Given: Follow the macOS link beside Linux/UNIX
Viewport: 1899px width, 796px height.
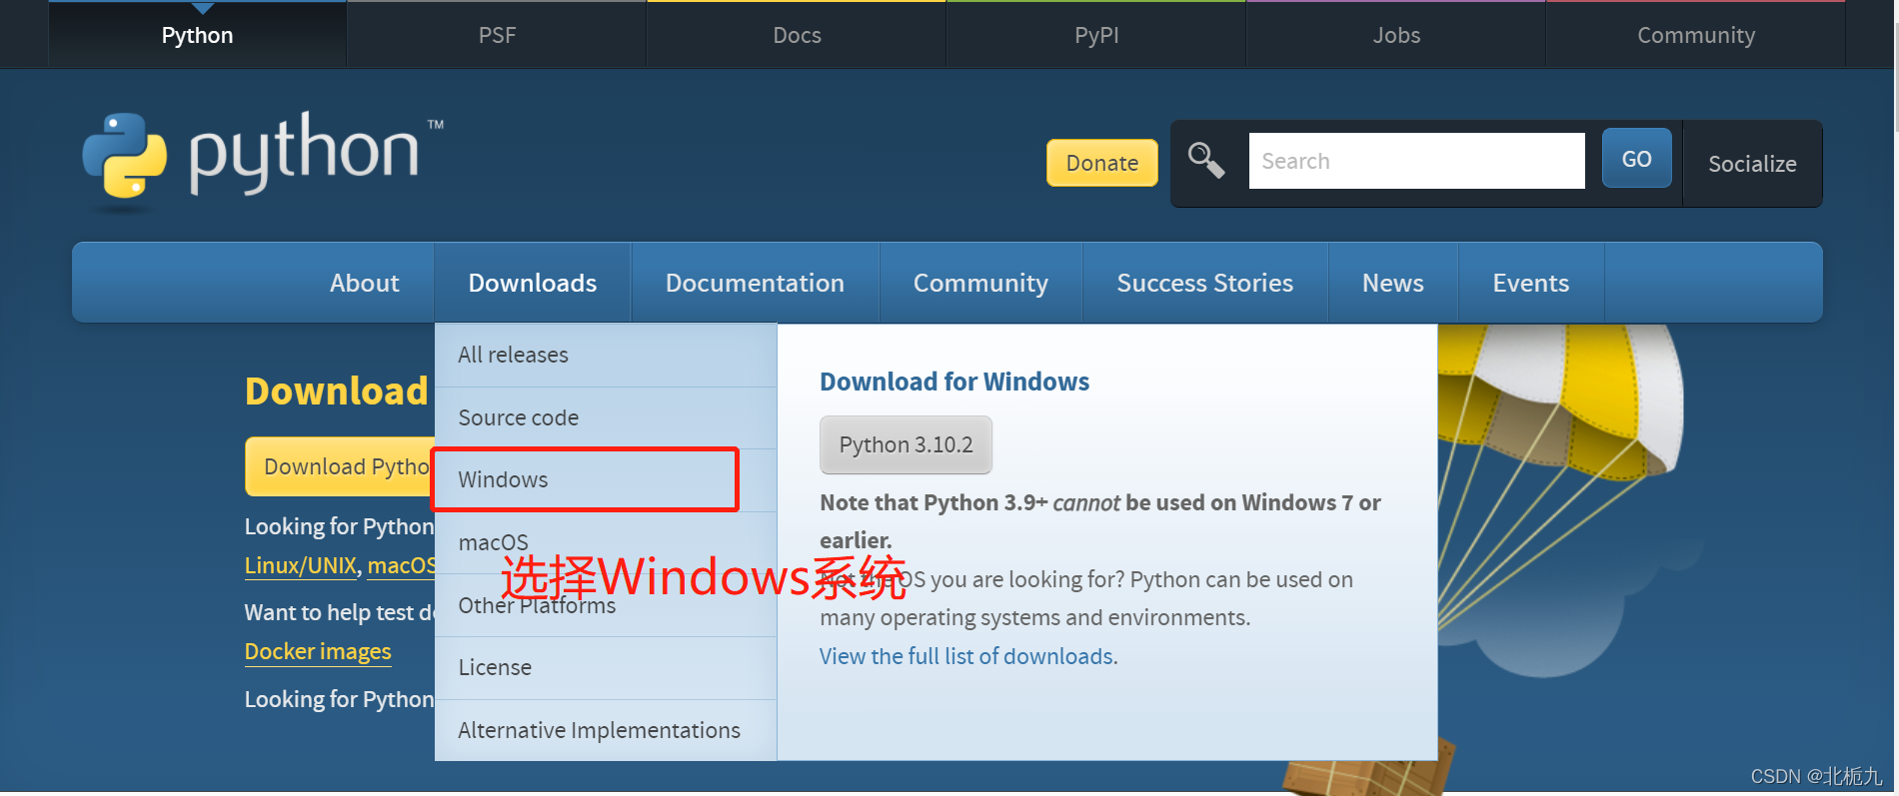Looking at the screenshot, I should coord(402,565).
